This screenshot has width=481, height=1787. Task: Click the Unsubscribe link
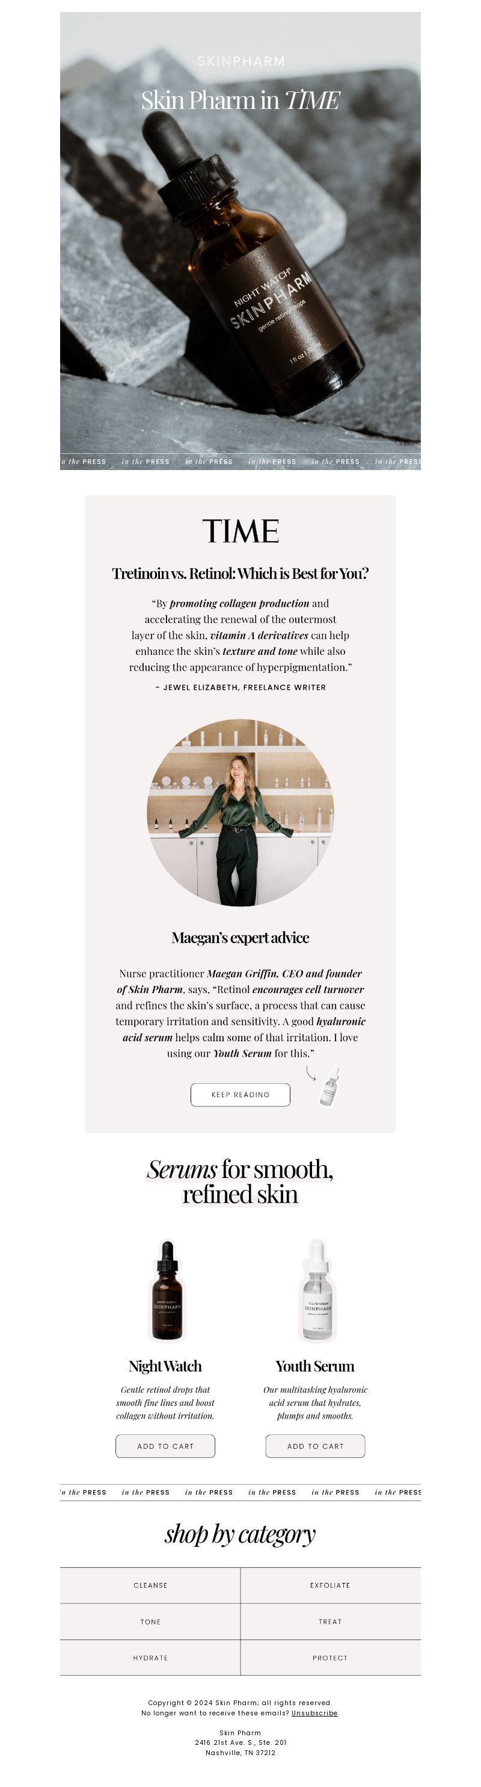[x=314, y=1713]
